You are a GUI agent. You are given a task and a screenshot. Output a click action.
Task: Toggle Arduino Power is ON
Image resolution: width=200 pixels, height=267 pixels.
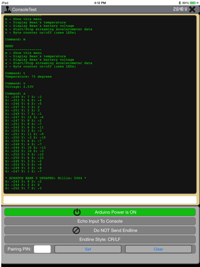(100, 212)
